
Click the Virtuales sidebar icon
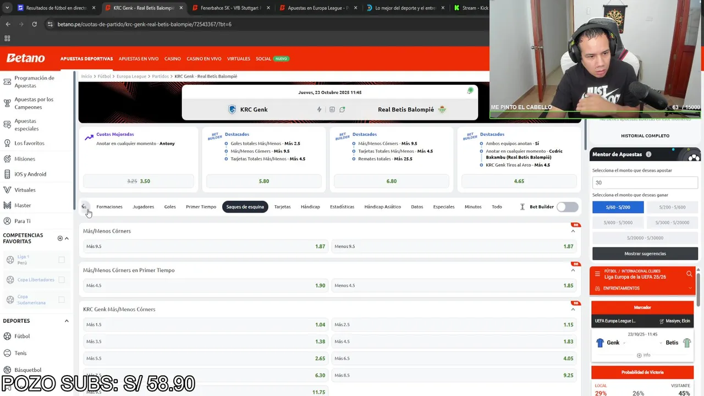[7, 190]
